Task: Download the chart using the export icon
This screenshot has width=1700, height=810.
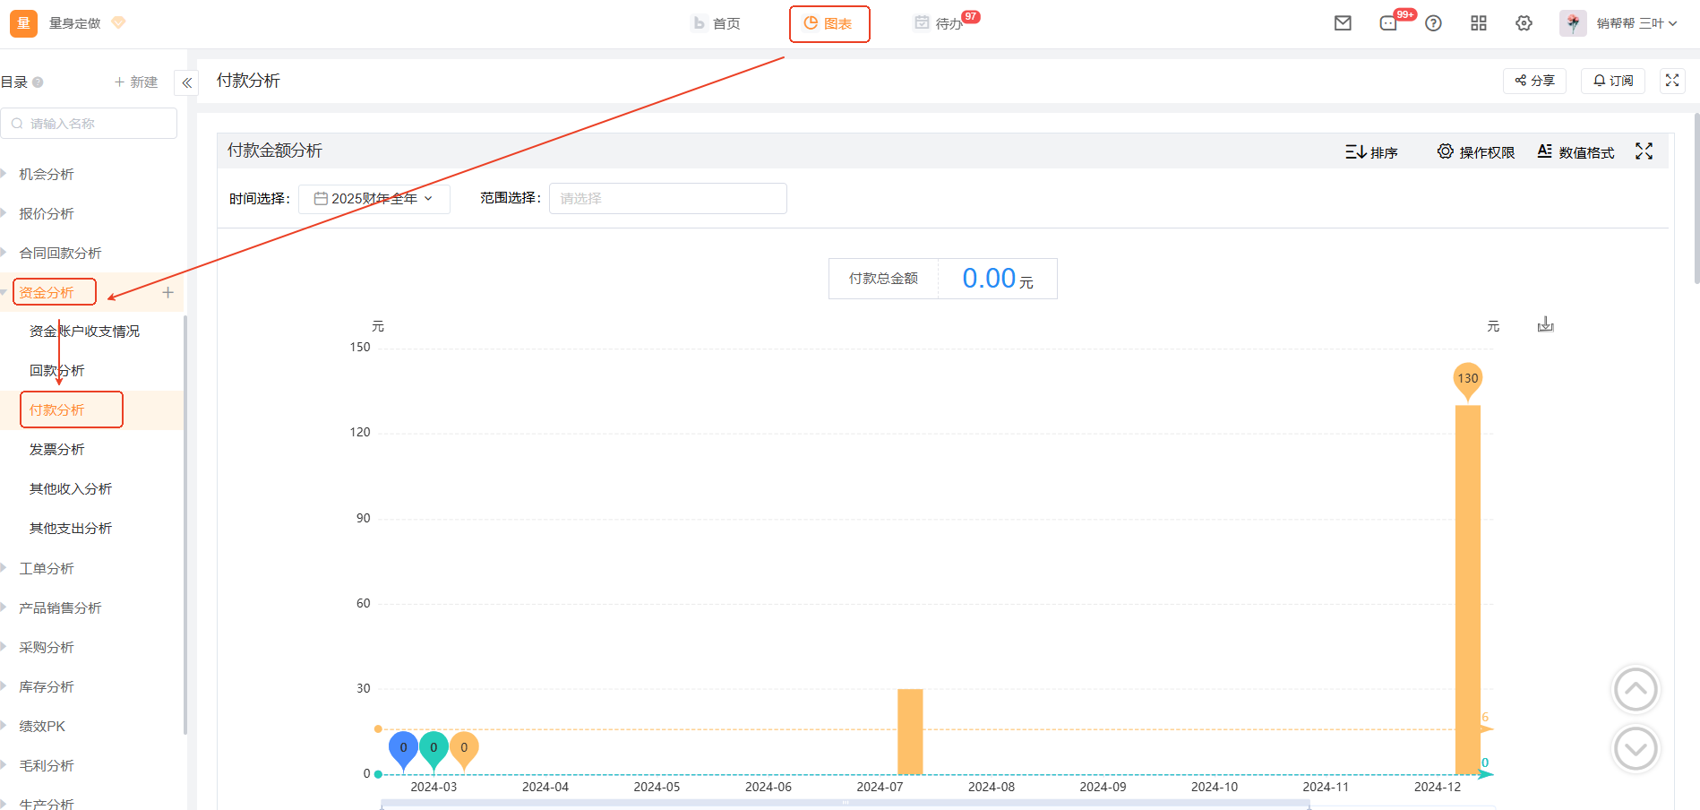Action: (x=1545, y=324)
